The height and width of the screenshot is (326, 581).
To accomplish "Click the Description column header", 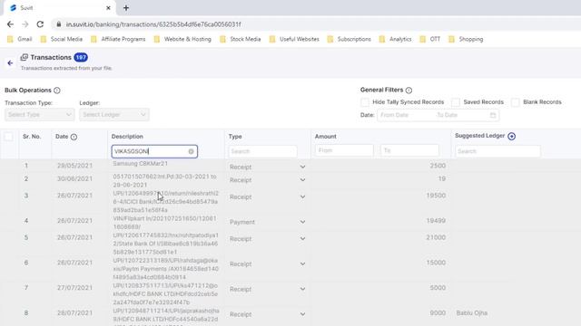I will (127, 137).
